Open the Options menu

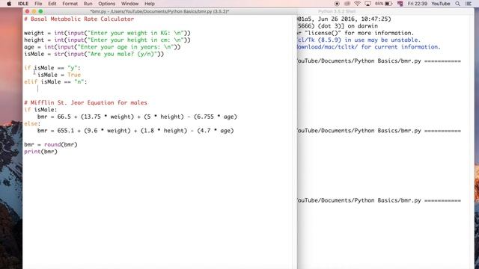(106, 4)
